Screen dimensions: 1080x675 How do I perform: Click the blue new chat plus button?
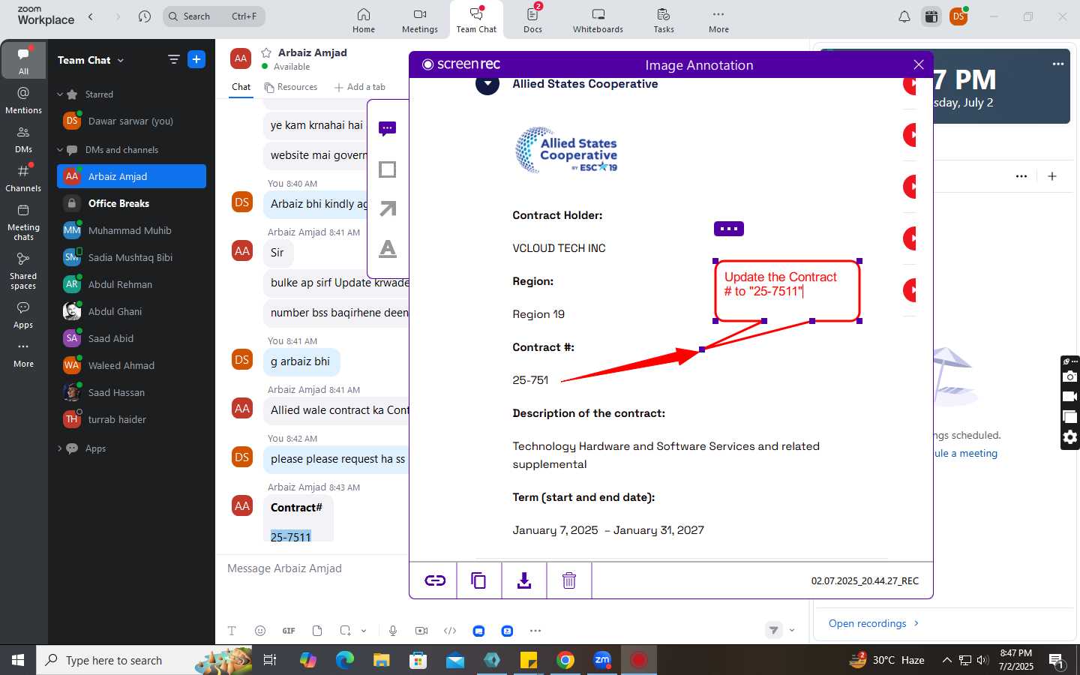196,59
